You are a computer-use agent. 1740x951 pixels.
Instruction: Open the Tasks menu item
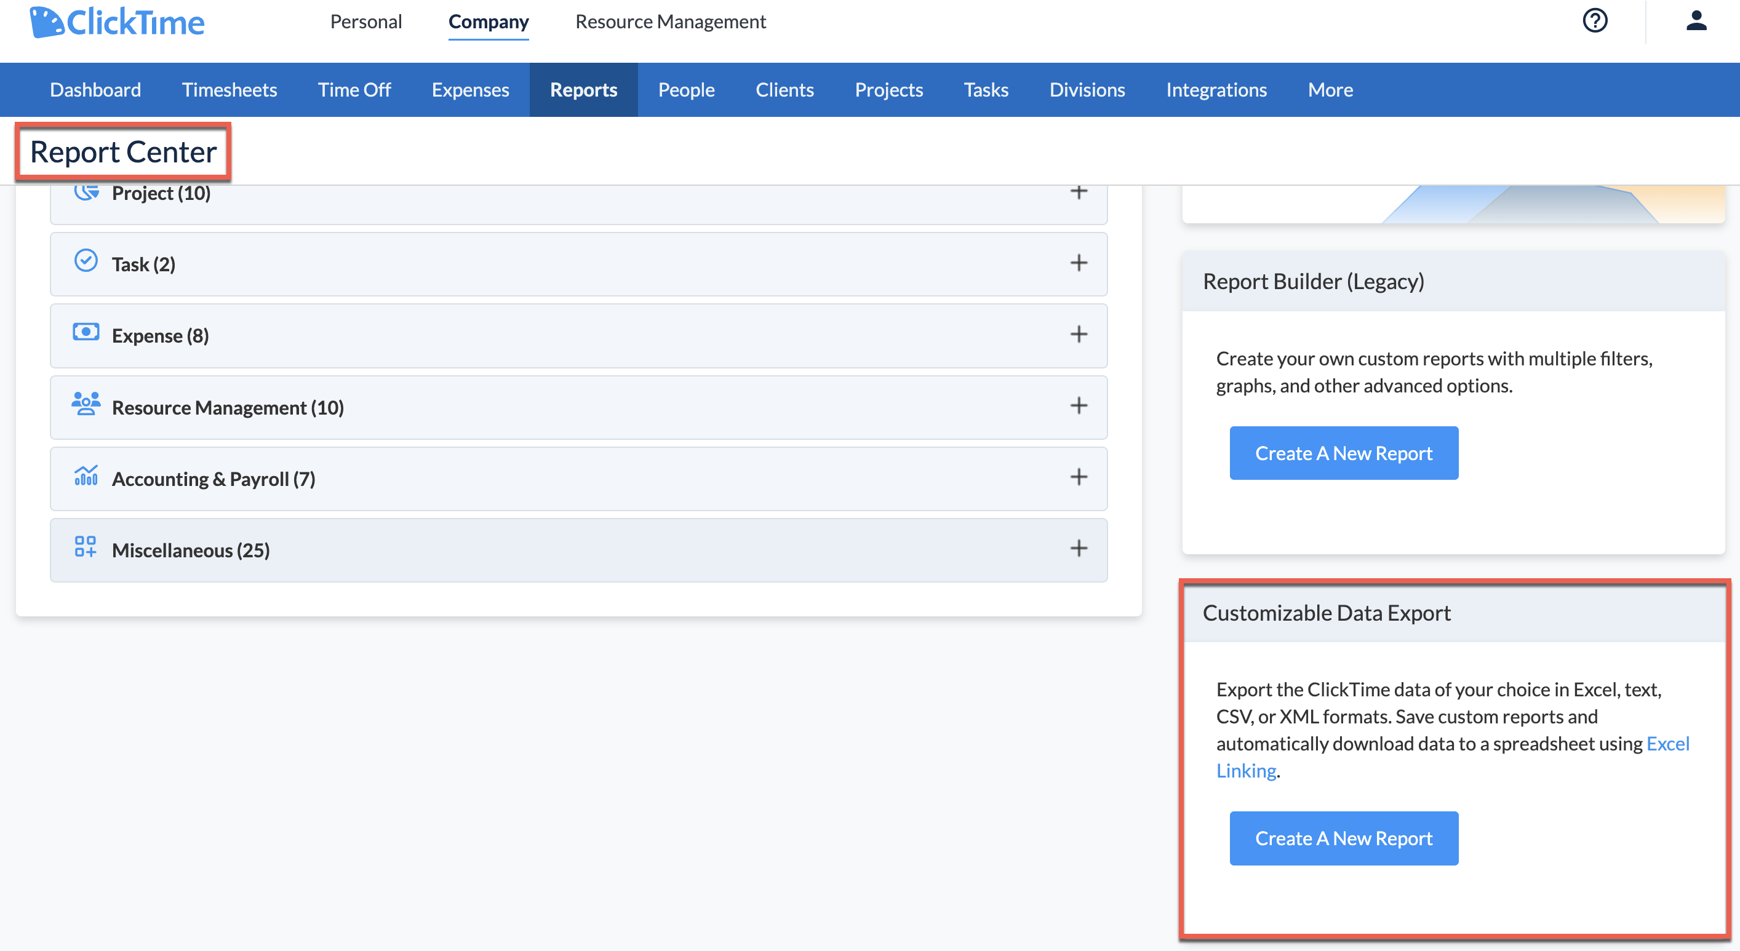click(986, 90)
